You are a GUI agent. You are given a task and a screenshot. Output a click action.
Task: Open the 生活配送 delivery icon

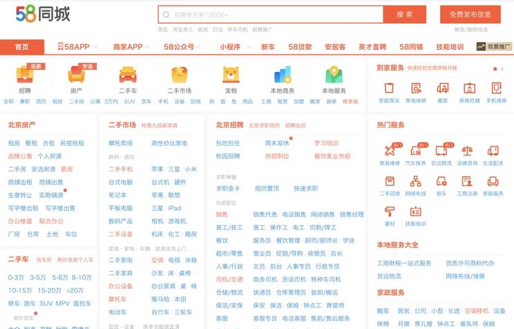493,151
